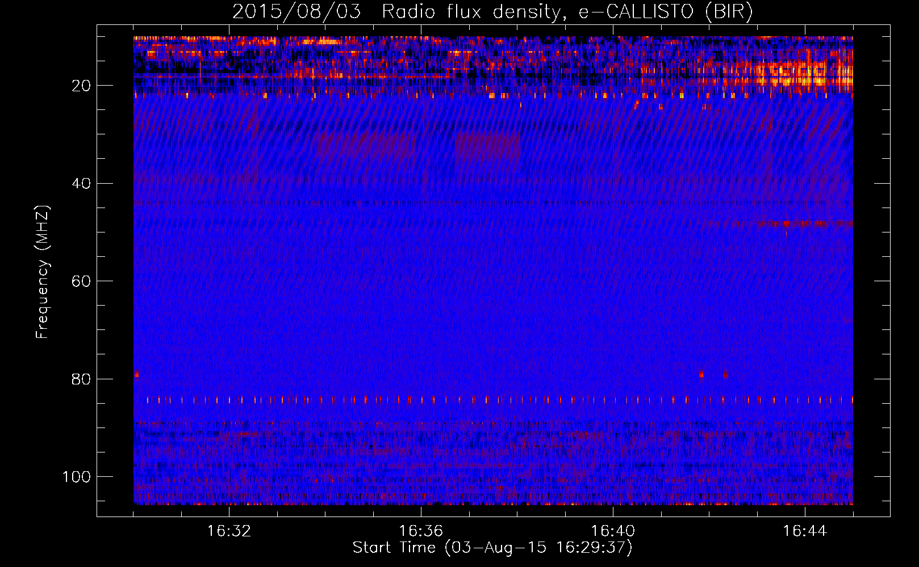Click the 80 MHz frequency tick label
919x567 pixels.
[x=81, y=379]
